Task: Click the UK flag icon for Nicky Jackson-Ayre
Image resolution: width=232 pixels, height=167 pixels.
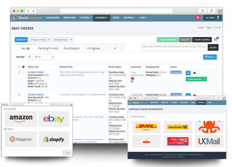Action: (133, 78)
